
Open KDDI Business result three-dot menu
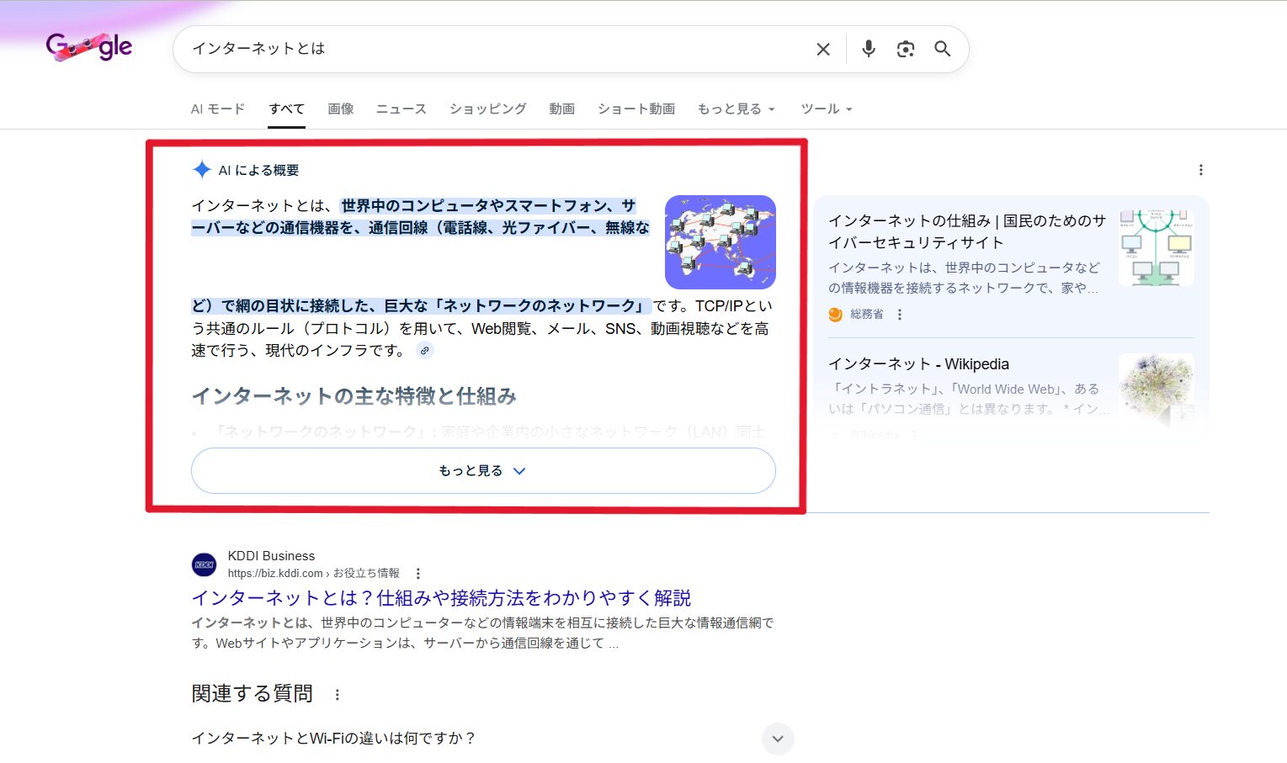coord(418,574)
